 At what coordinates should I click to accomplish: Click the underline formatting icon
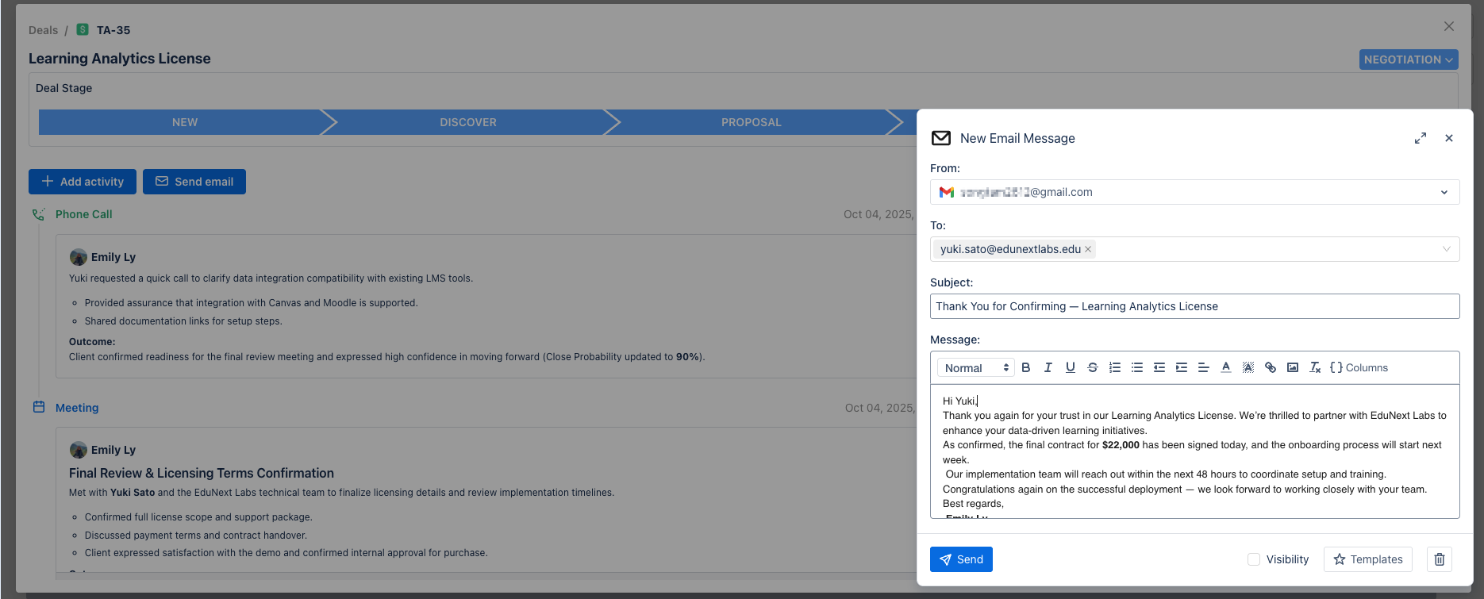[x=1071, y=367]
